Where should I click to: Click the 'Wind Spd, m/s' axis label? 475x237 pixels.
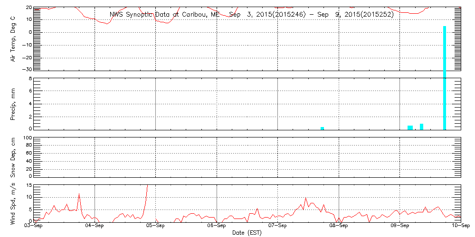click(x=13, y=204)
